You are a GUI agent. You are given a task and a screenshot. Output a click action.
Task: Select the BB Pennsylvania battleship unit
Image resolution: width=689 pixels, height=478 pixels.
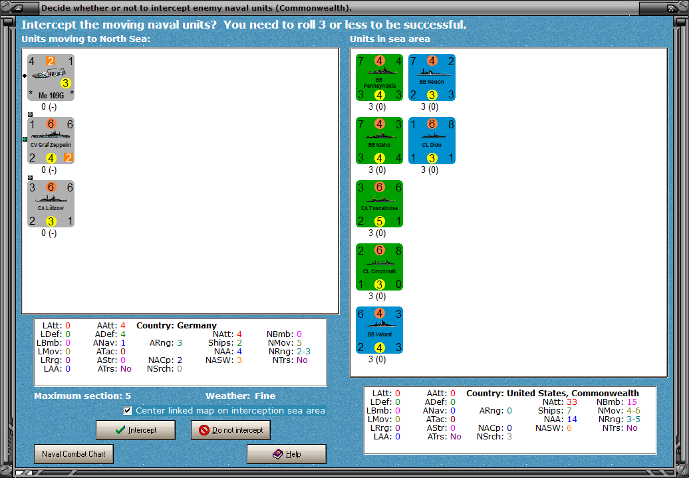pos(380,78)
